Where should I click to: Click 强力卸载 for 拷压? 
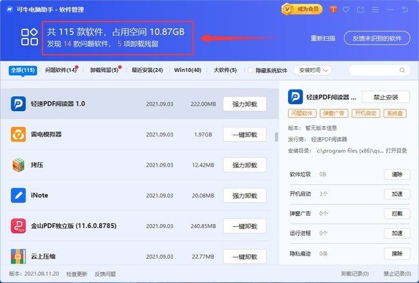[245, 165]
